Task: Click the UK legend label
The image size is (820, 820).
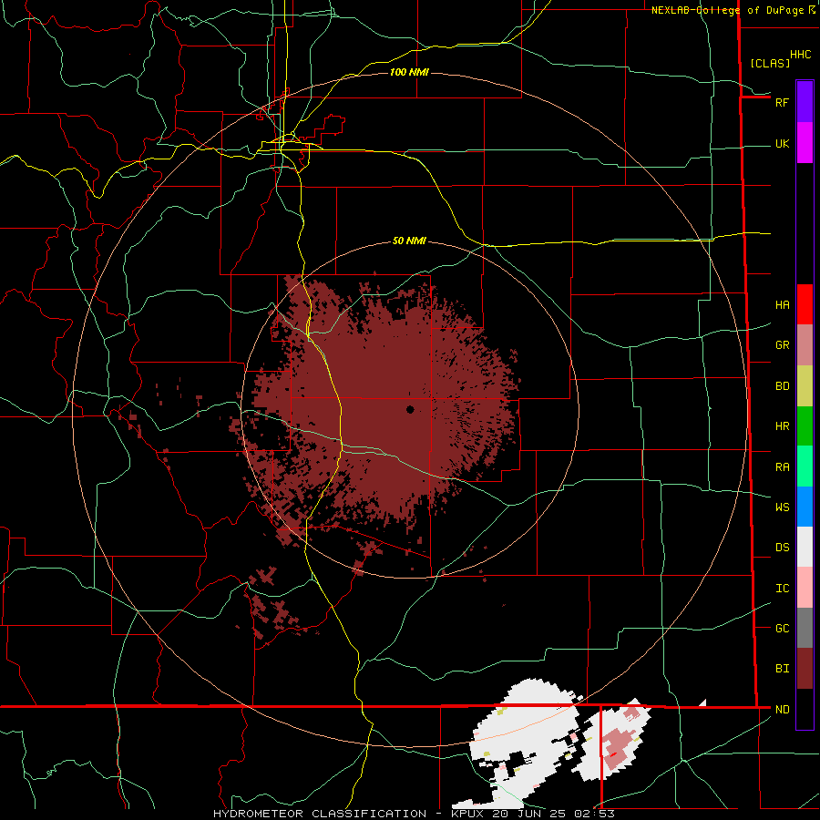Action: click(783, 144)
